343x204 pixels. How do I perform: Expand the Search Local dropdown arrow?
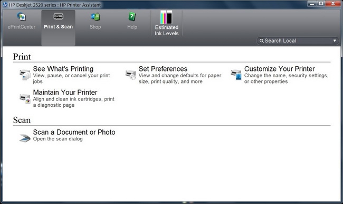(x=335, y=41)
